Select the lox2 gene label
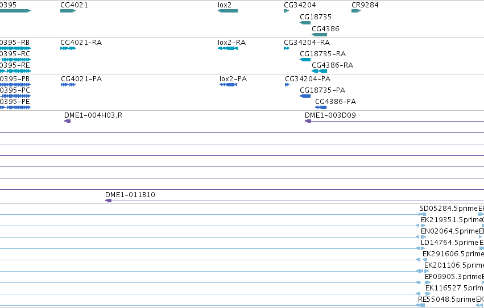484x308 pixels. (x=225, y=5)
